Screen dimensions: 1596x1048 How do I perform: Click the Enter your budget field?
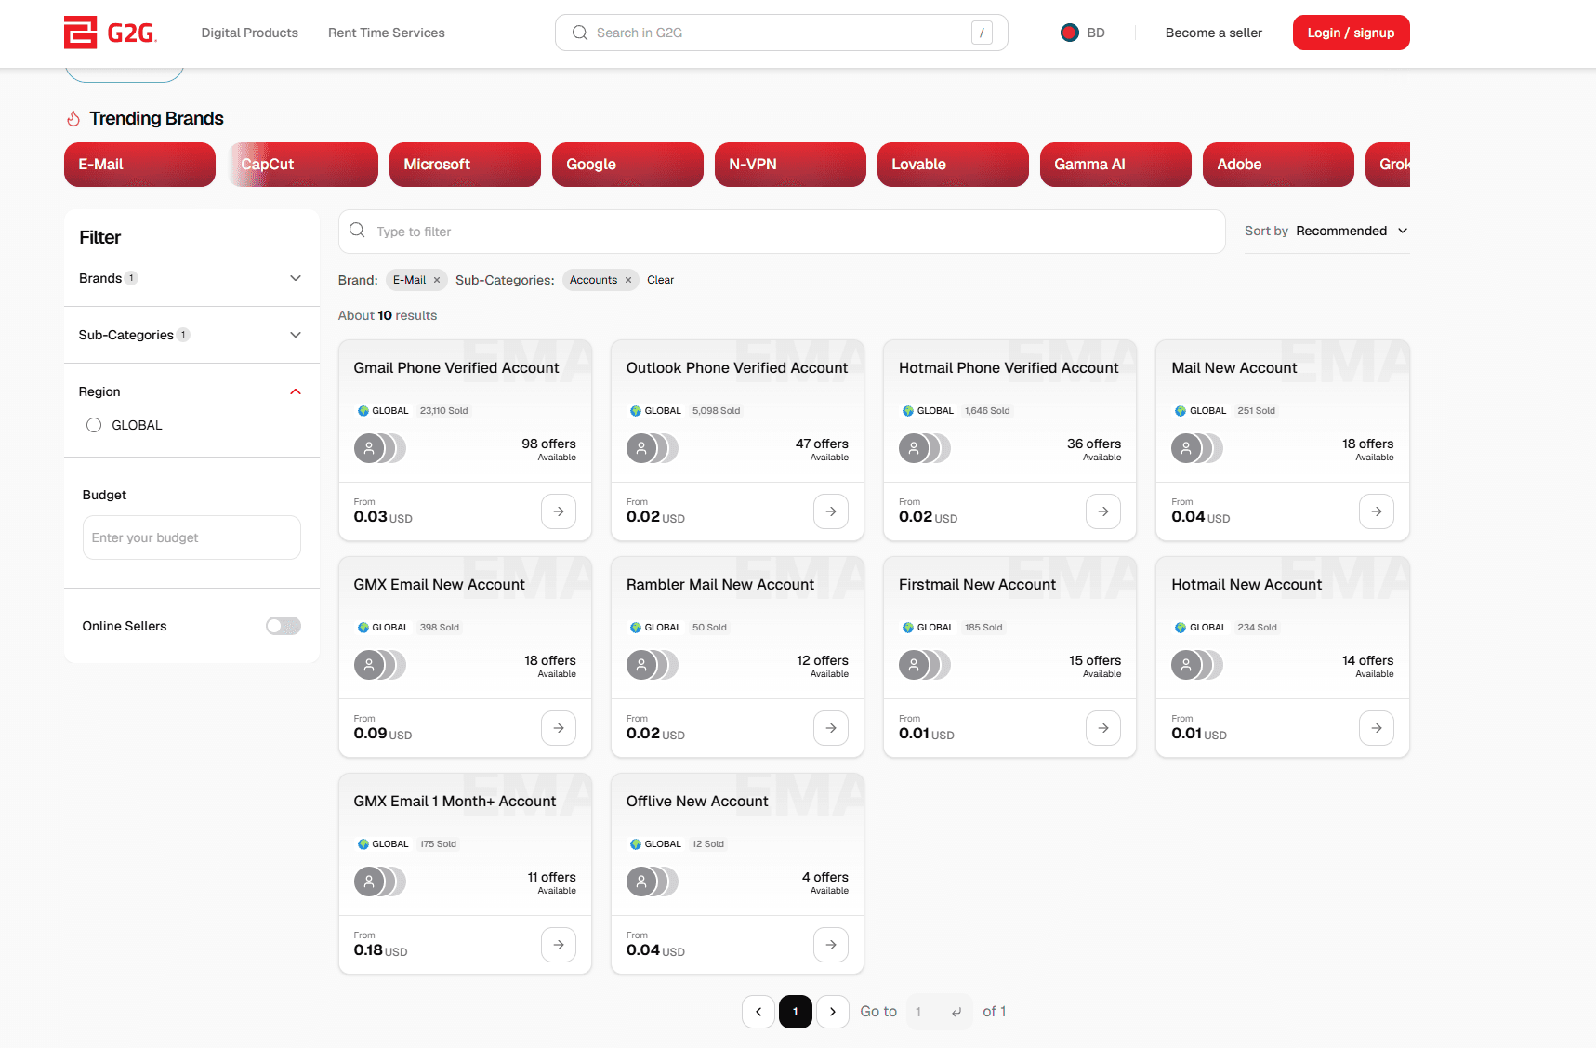pos(191,537)
